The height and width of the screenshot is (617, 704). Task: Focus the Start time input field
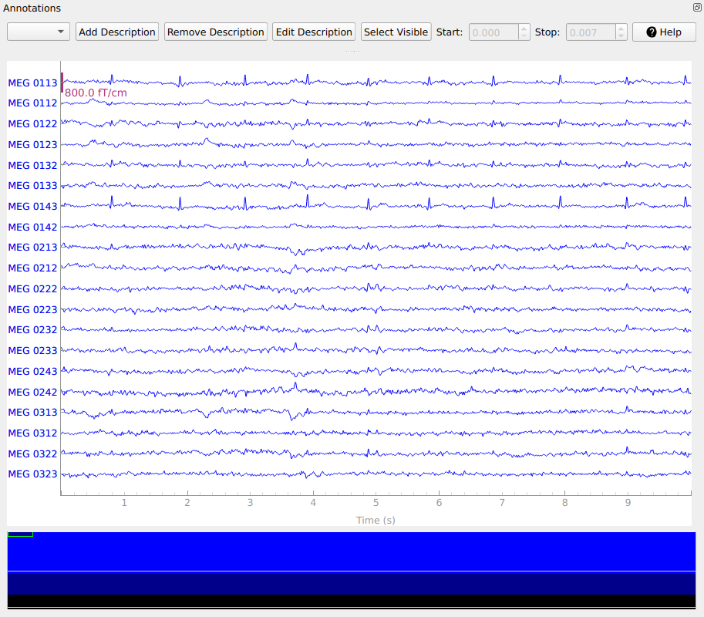(x=493, y=32)
